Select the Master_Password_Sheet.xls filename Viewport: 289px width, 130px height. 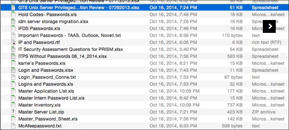48,119
